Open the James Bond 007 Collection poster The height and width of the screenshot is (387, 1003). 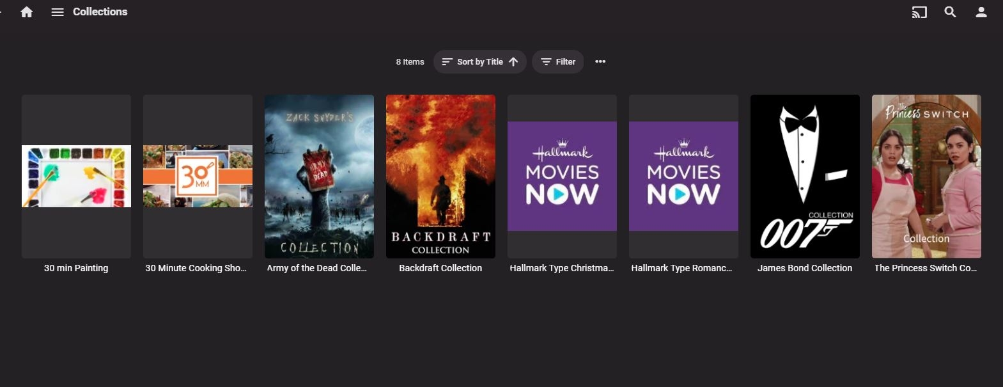(805, 177)
